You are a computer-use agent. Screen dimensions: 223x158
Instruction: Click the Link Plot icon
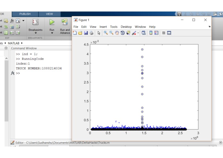point(144,33)
